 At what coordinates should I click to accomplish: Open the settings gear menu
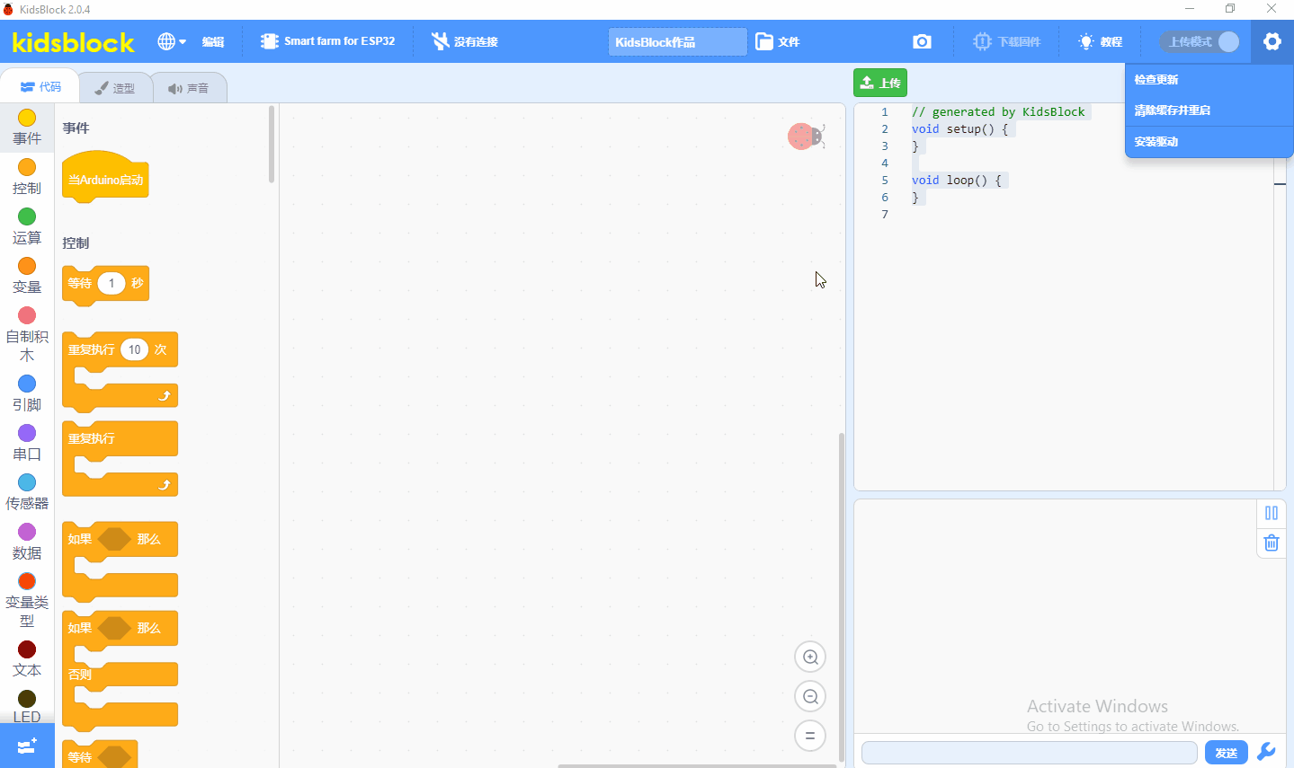(x=1272, y=41)
